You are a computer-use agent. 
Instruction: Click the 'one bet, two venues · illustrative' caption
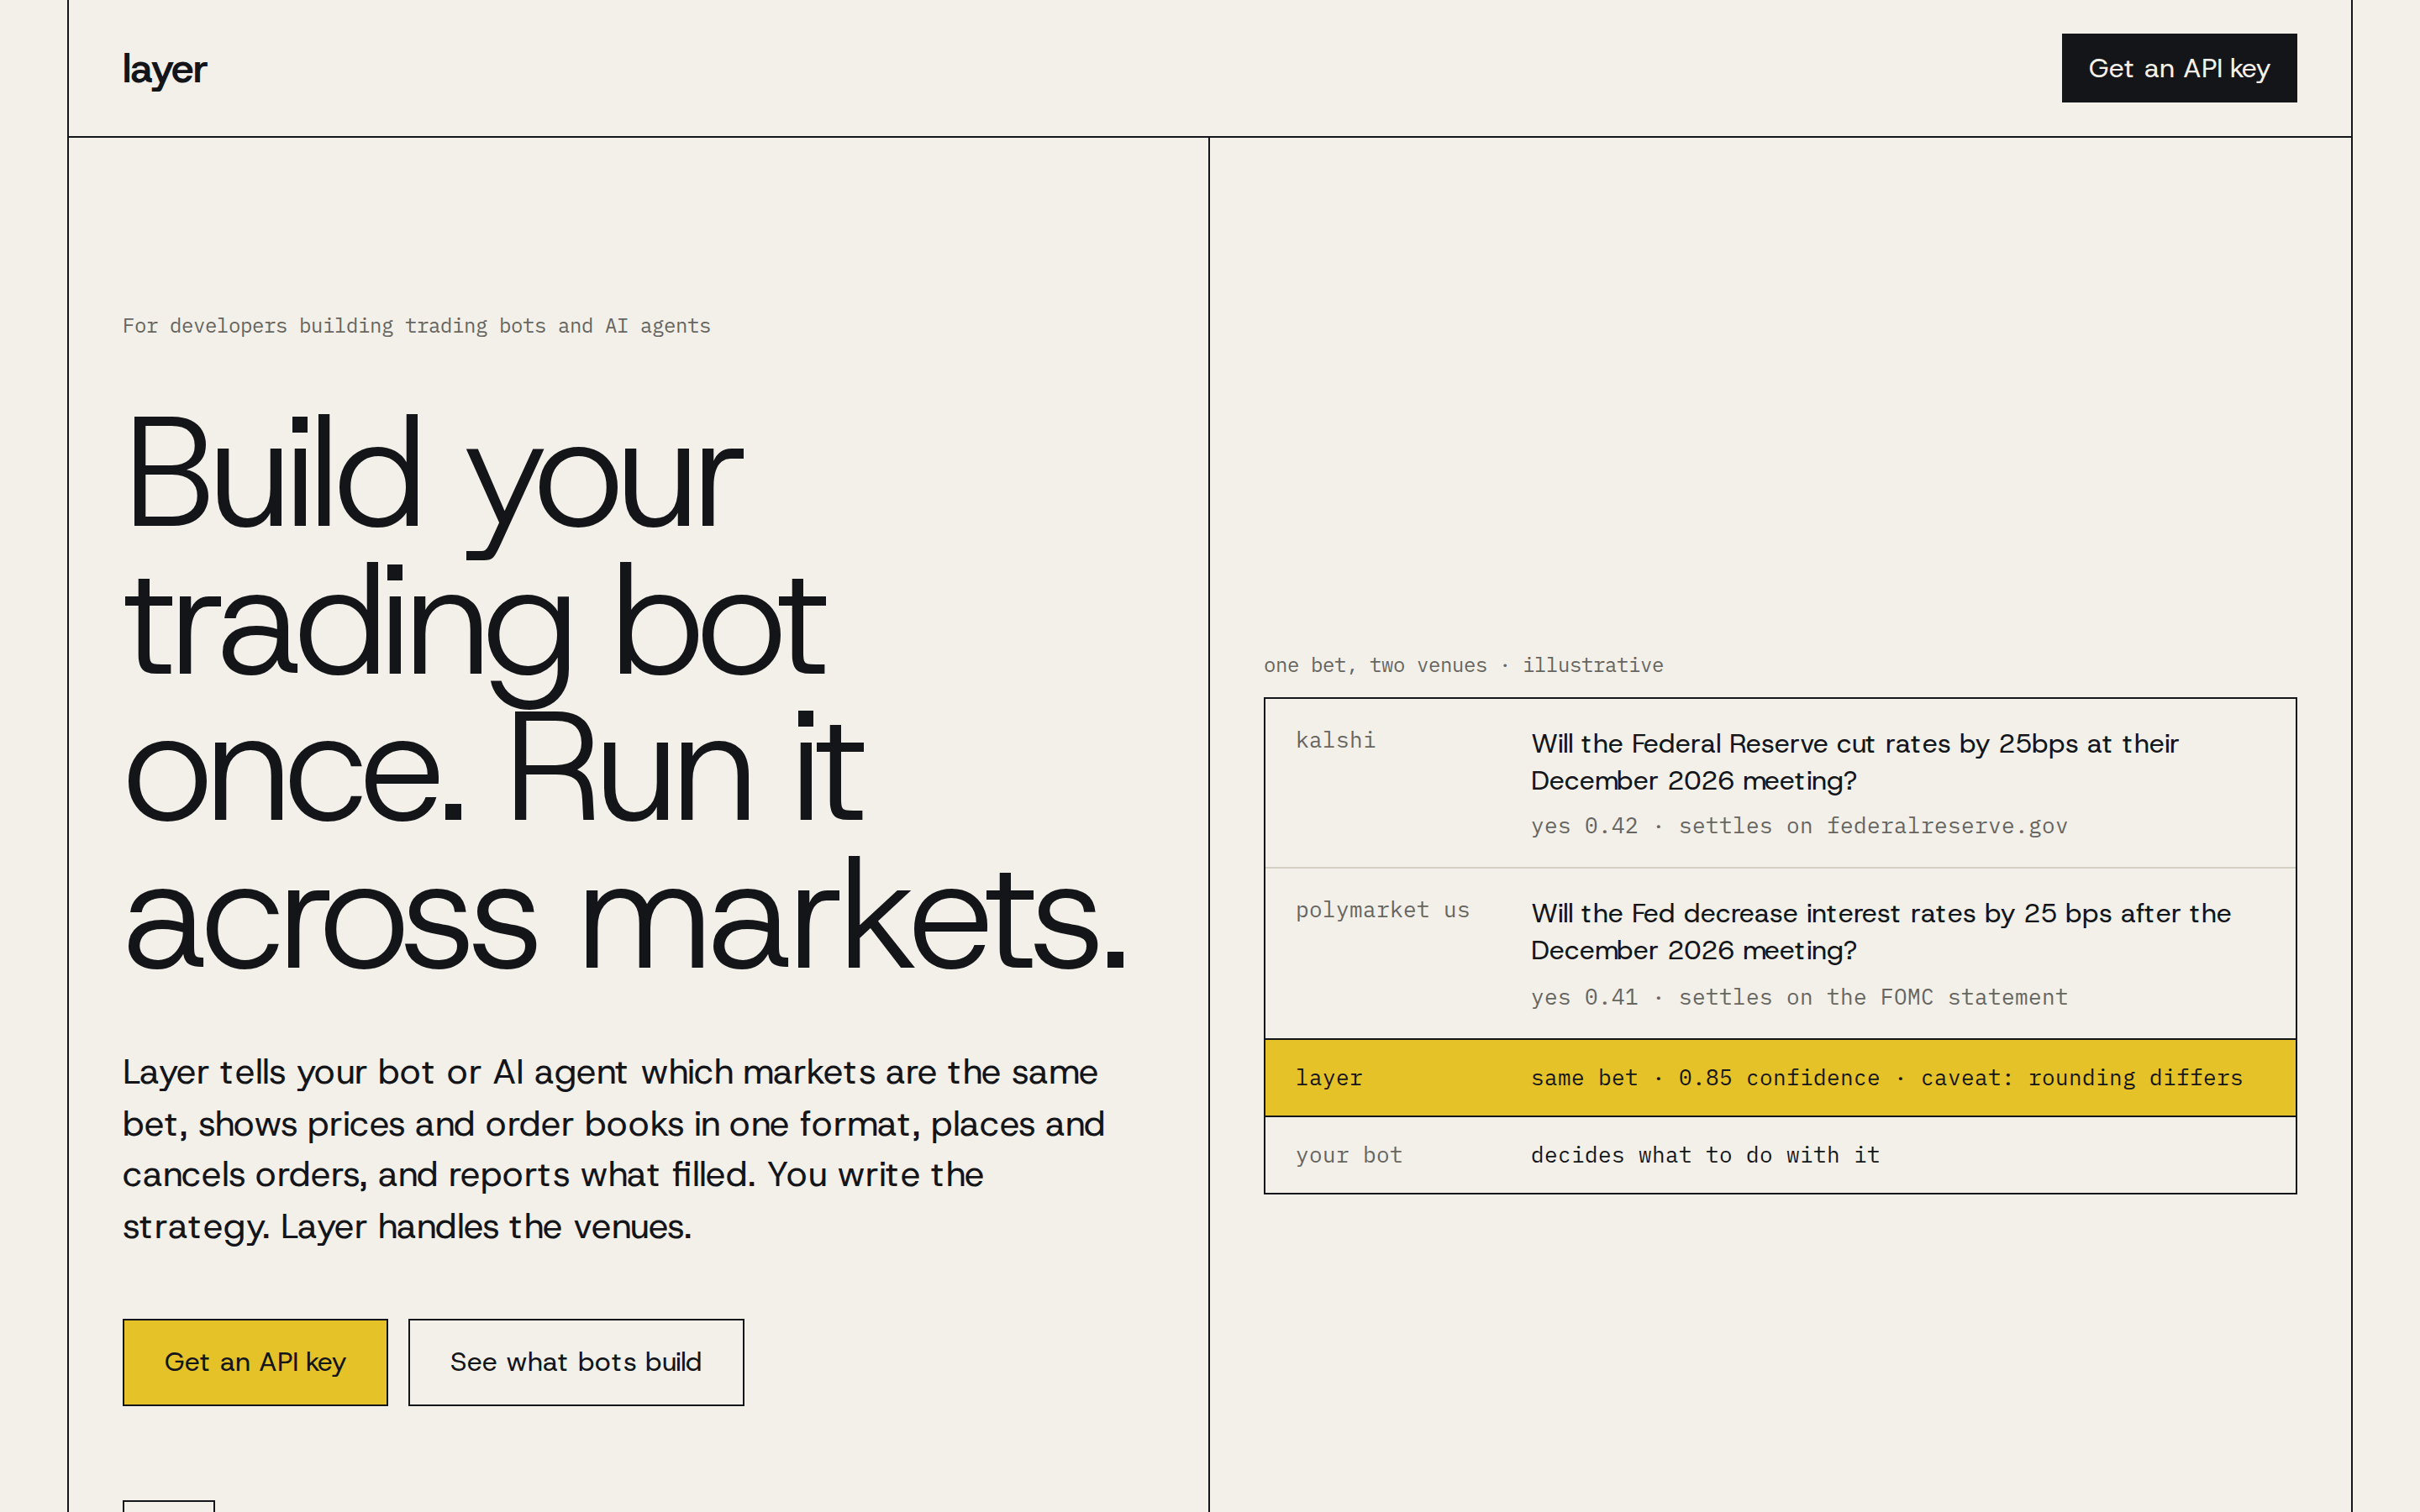[1463, 665]
